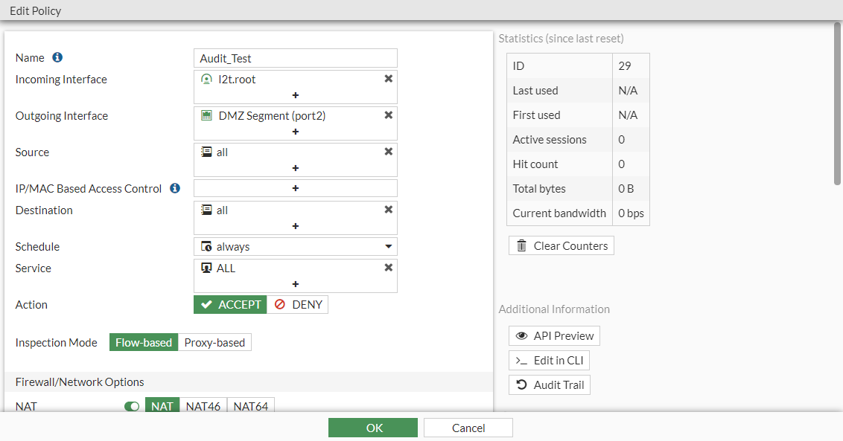Viewport: 843px width, 441px height.
Task: Add another Service entry
Action: click(296, 284)
